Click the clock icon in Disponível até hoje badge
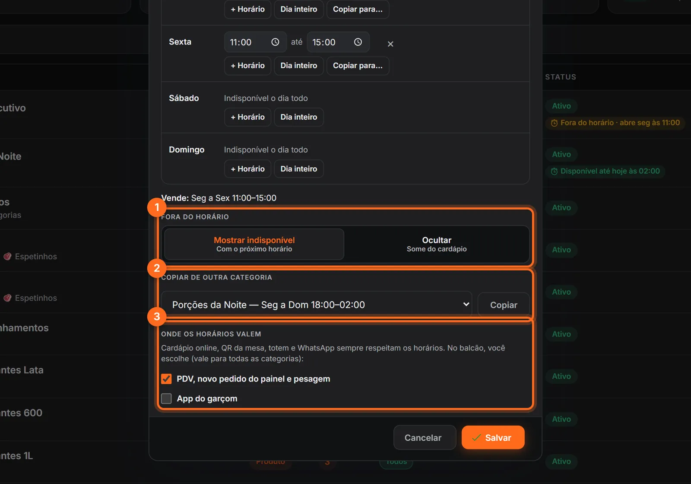 (x=554, y=172)
